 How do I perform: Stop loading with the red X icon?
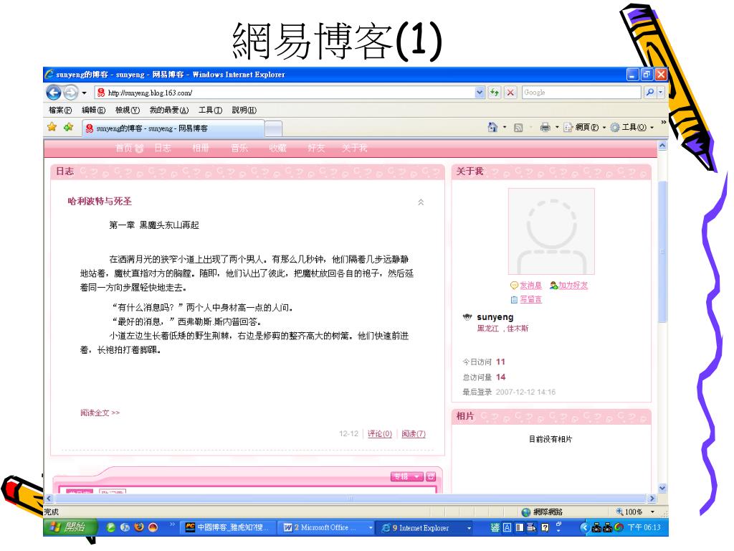[x=510, y=93]
